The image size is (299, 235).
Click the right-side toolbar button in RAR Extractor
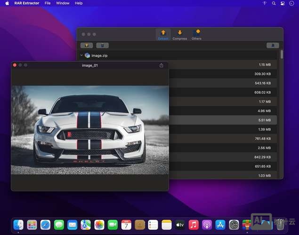pos(273,46)
